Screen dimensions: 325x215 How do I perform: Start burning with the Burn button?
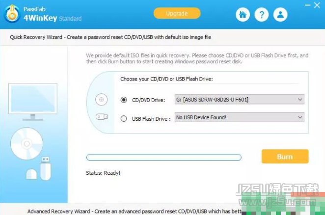285,157
